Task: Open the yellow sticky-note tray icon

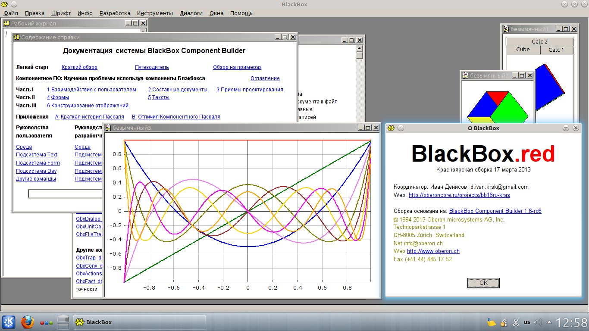Action: [x=491, y=322]
